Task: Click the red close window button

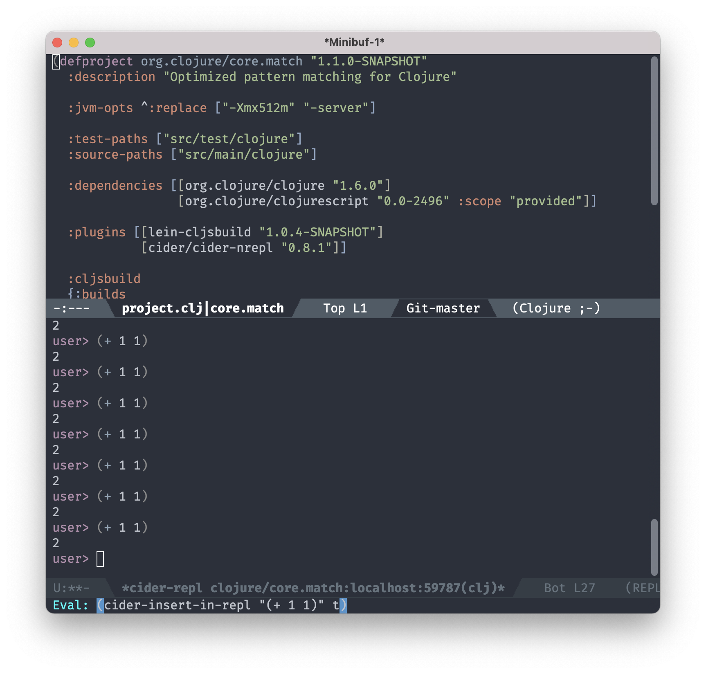Action: pos(57,43)
